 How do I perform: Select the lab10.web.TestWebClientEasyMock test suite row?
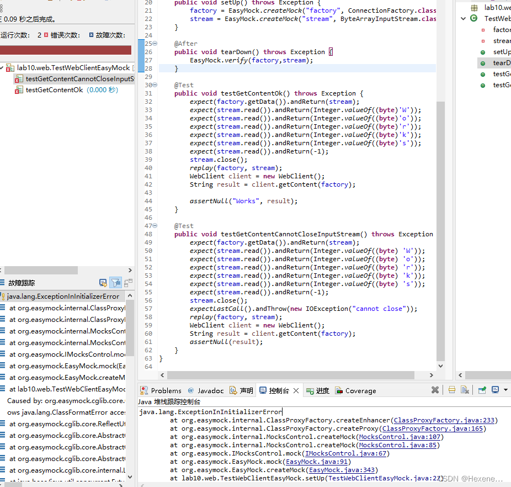(x=70, y=68)
